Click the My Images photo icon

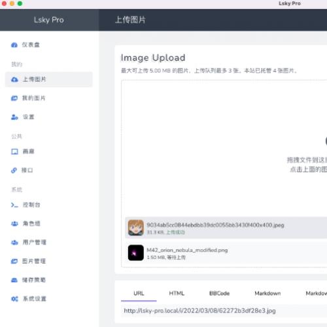point(14,98)
